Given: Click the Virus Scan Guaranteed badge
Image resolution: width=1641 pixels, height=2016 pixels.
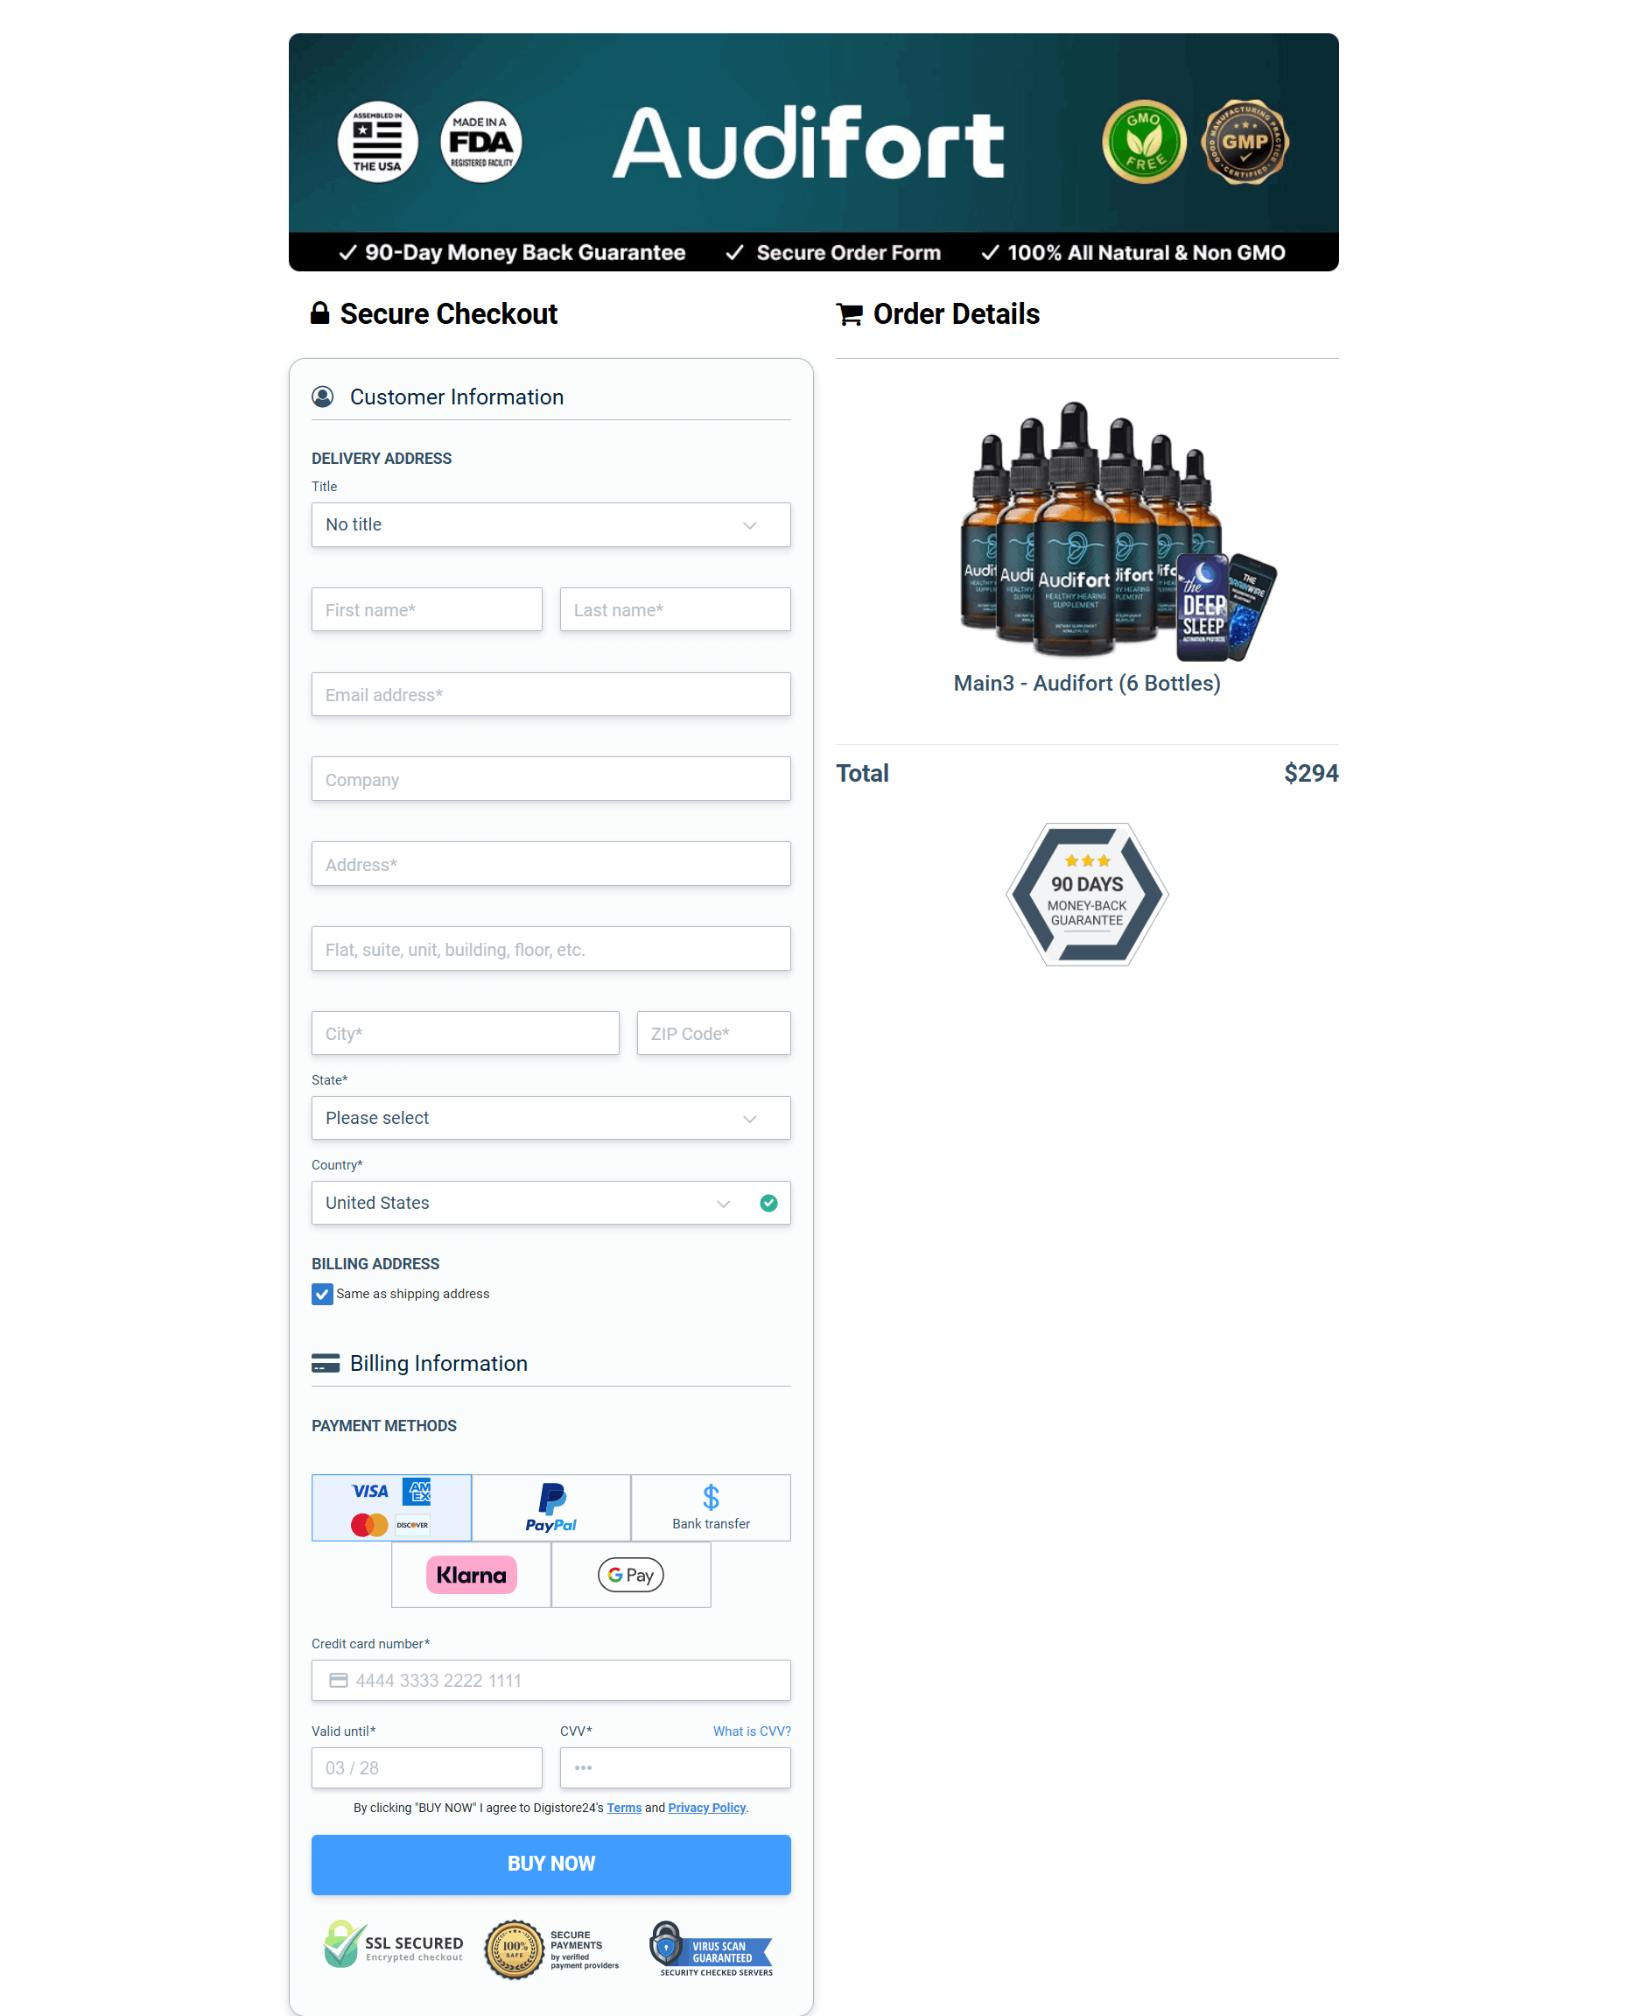Looking at the screenshot, I should coord(712,1948).
